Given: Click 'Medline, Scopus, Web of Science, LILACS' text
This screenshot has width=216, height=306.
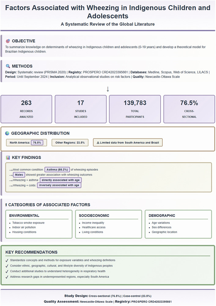Looking at the screenshot, I should [178, 72].
